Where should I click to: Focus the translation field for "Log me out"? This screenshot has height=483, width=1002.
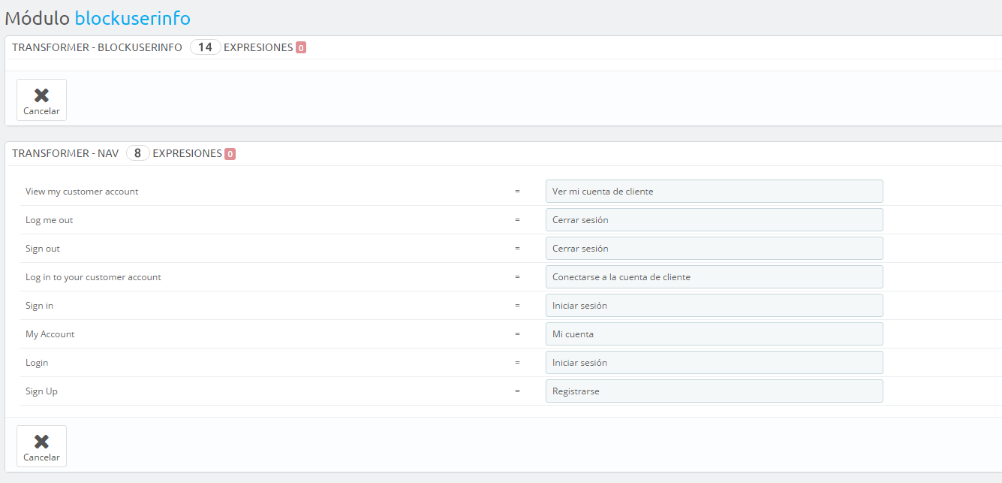tap(714, 220)
